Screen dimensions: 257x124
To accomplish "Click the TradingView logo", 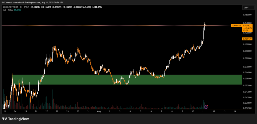I will coord(15,119).
